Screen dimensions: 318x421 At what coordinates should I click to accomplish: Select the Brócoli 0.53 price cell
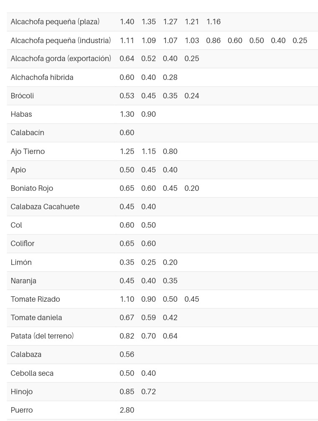pos(127,96)
